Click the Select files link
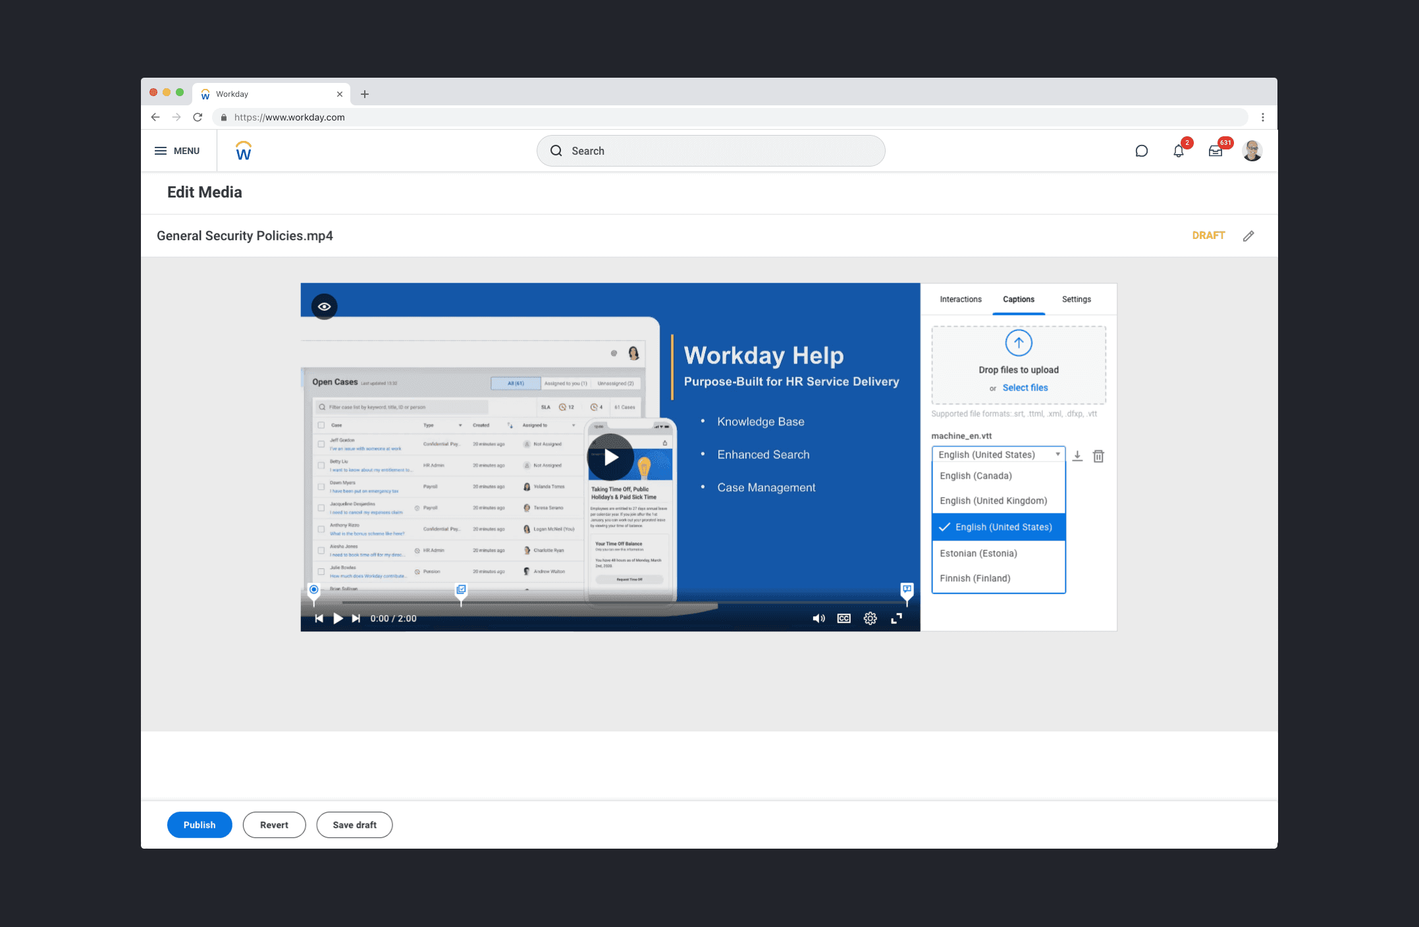The height and width of the screenshot is (927, 1419). pos(1025,388)
